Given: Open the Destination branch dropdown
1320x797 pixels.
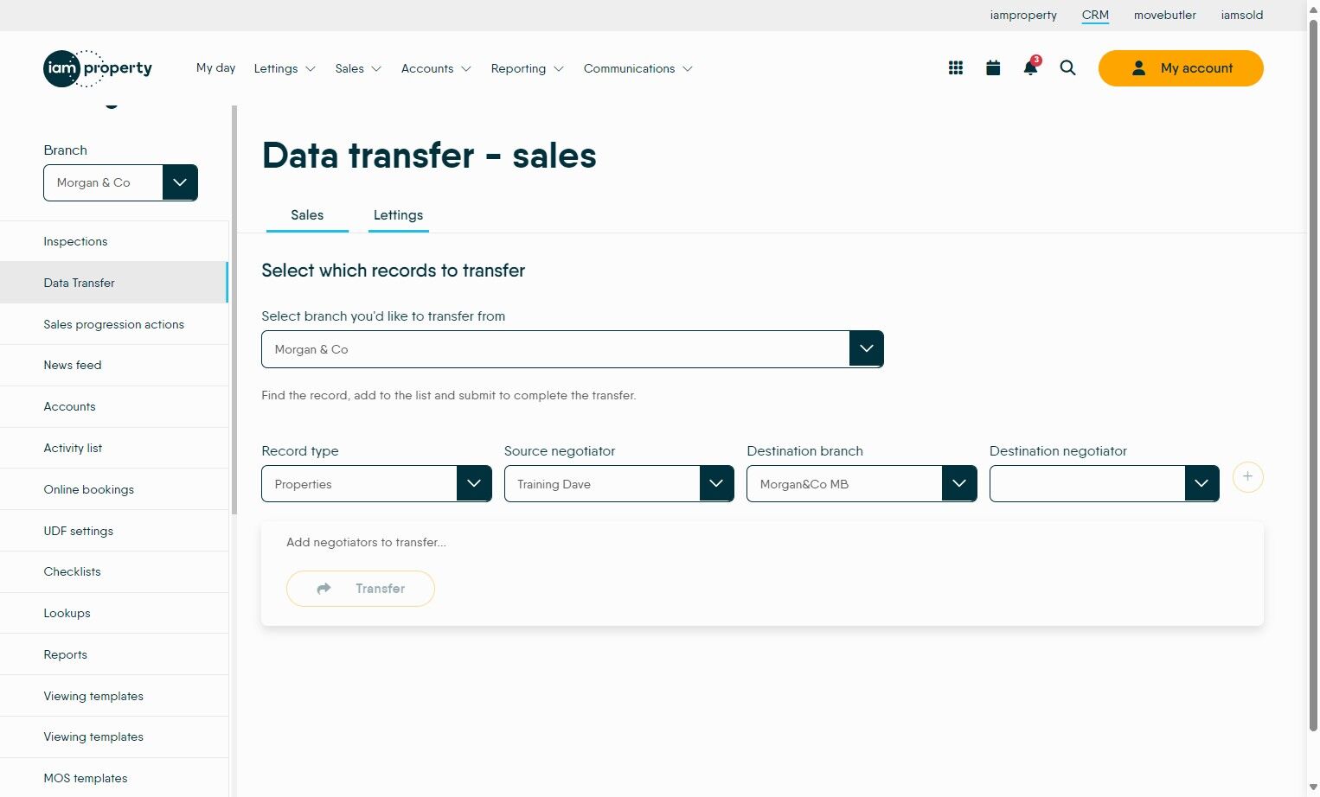Looking at the screenshot, I should point(862,484).
